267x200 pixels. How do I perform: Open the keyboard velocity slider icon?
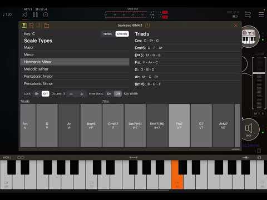246,158
